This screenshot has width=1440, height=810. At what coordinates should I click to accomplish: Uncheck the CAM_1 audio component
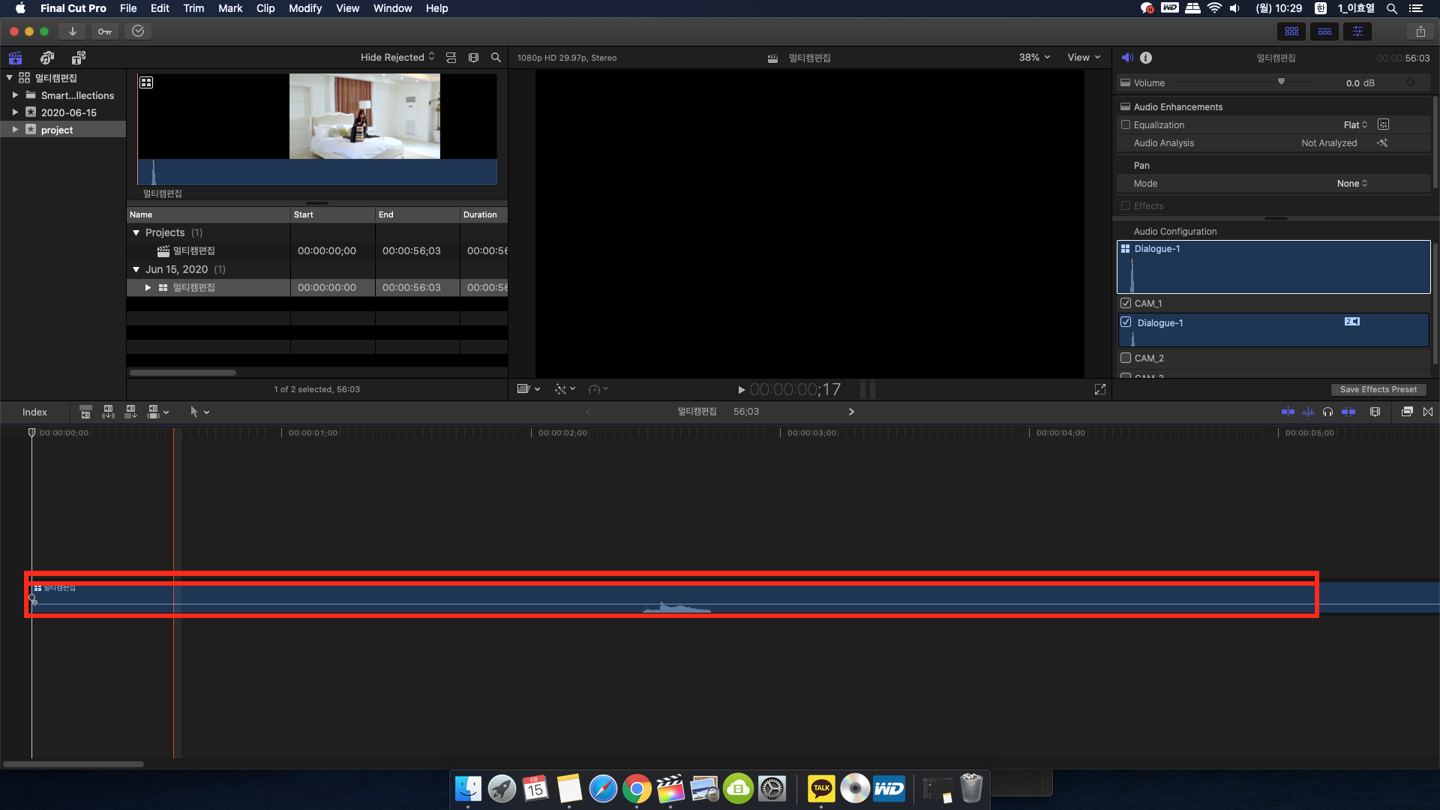(1126, 304)
